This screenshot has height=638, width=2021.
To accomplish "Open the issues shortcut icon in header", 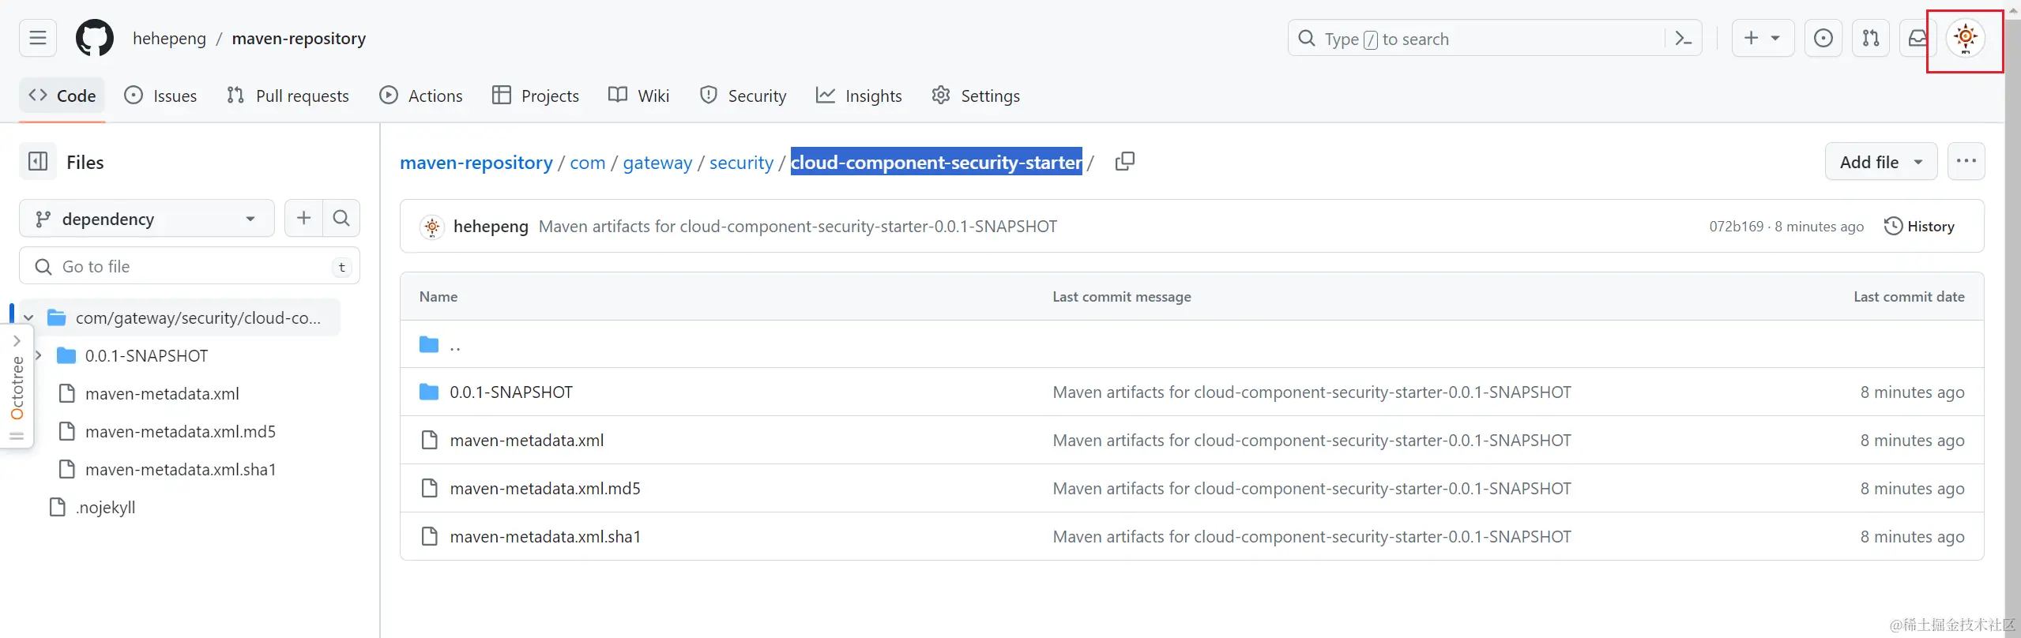I will [1823, 38].
